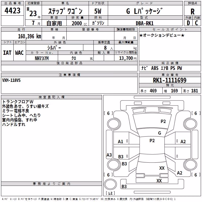Click height spec 高さ 181
This screenshot has height=202, width=202.
pos(191,91)
